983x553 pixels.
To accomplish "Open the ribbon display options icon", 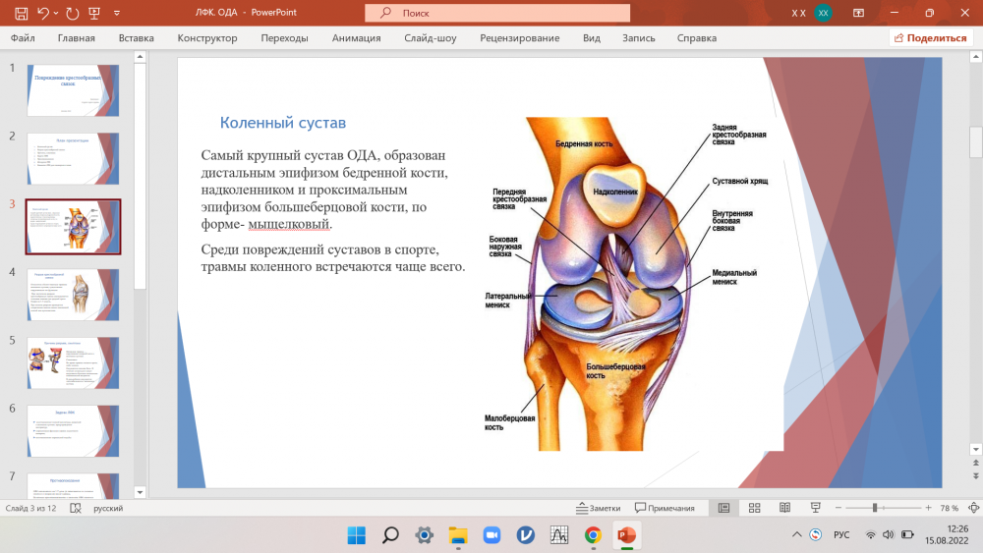I will tap(858, 13).
